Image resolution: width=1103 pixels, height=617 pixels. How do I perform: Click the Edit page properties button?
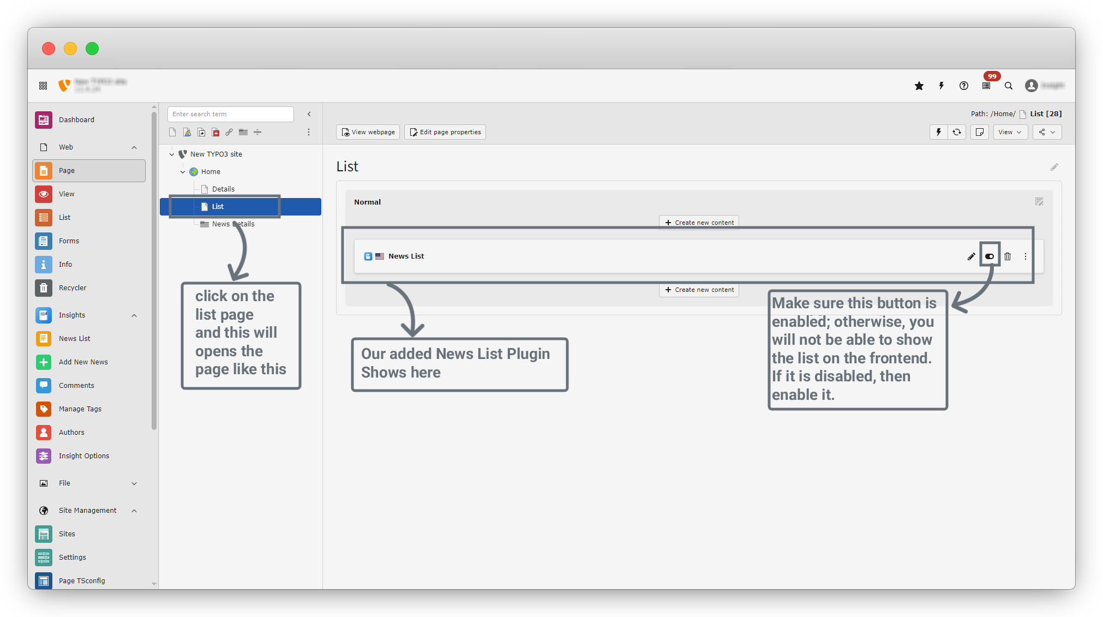tap(445, 132)
